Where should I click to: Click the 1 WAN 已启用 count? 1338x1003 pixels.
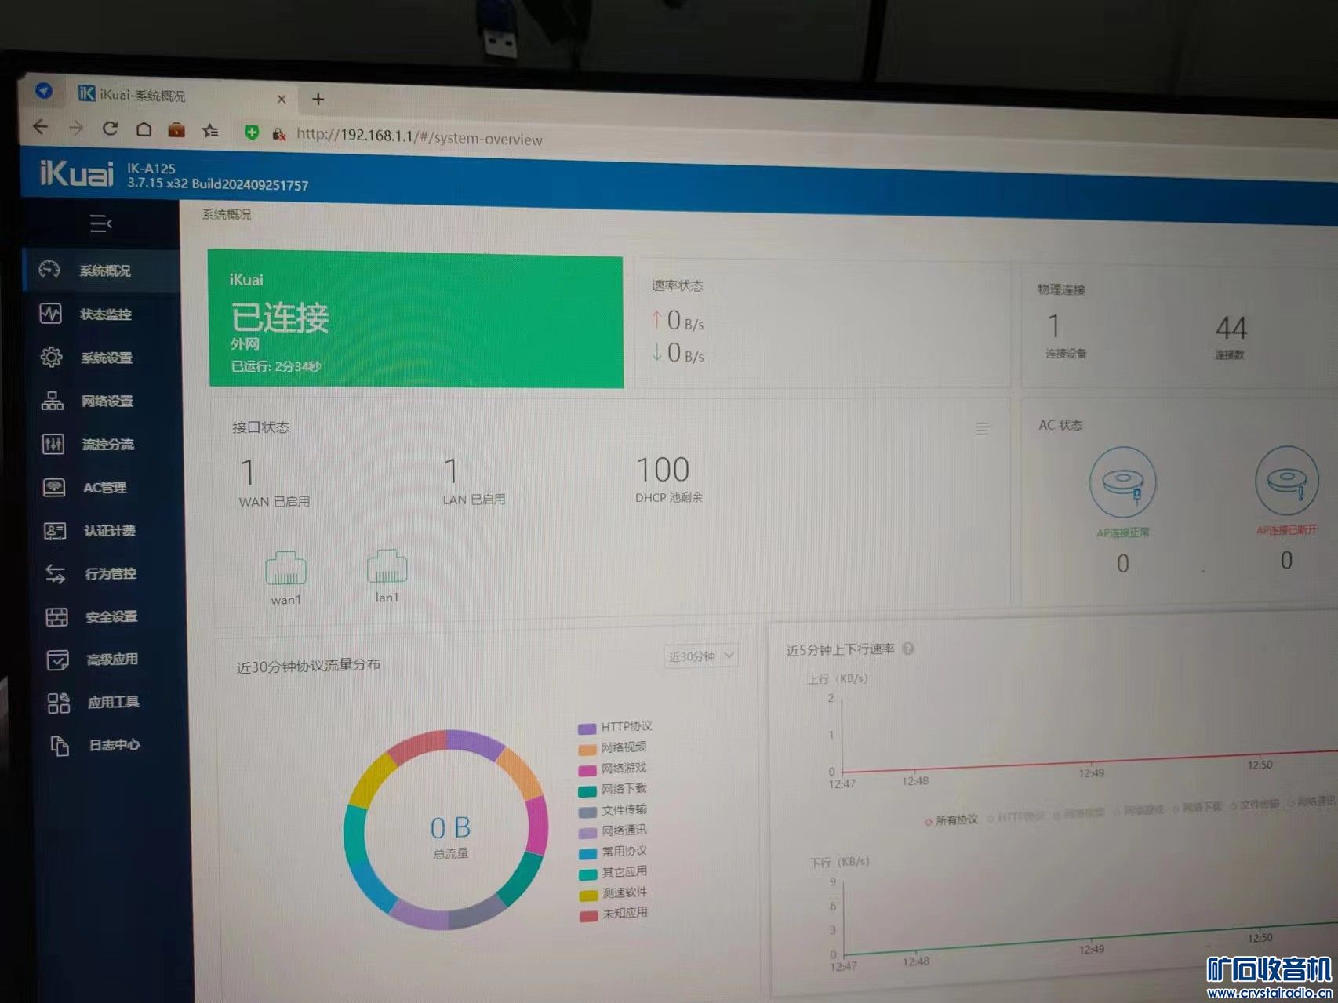point(248,473)
